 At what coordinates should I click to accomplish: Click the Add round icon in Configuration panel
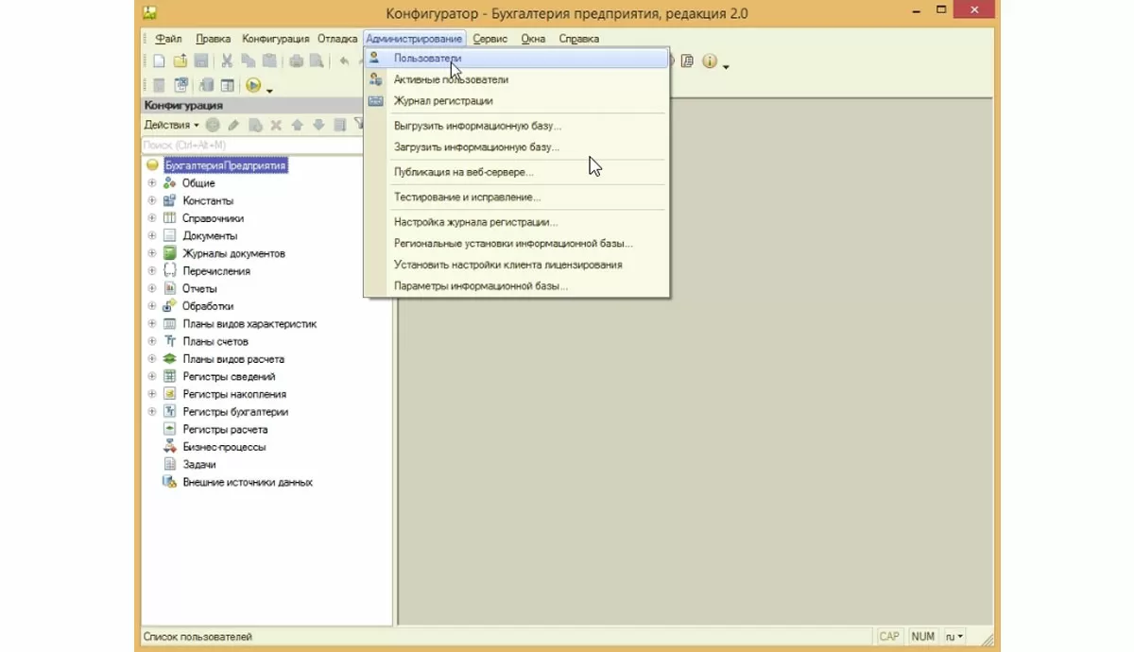pyautogui.click(x=213, y=125)
